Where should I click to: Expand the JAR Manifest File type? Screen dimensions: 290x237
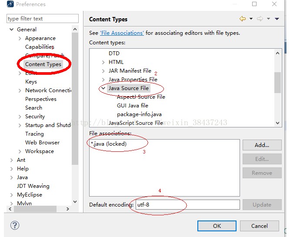point(103,71)
